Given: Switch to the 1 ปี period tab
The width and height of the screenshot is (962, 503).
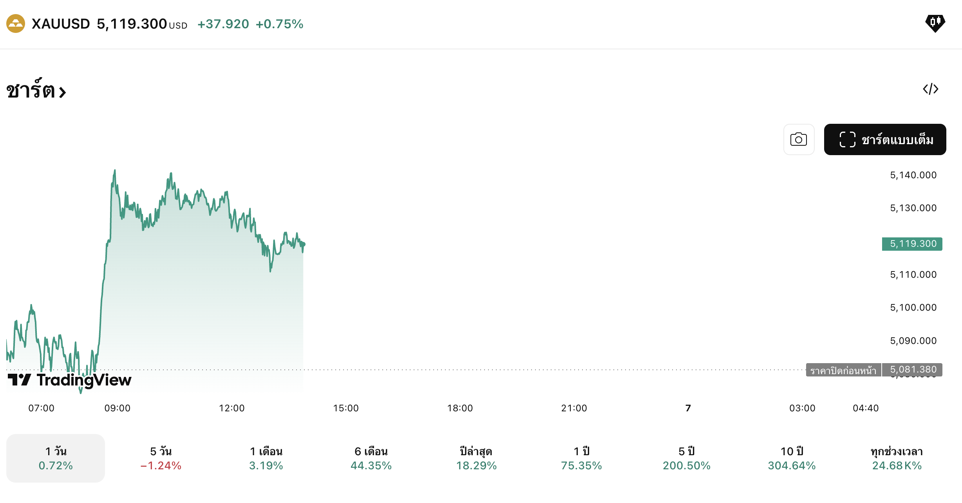Looking at the screenshot, I should click(581, 458).
